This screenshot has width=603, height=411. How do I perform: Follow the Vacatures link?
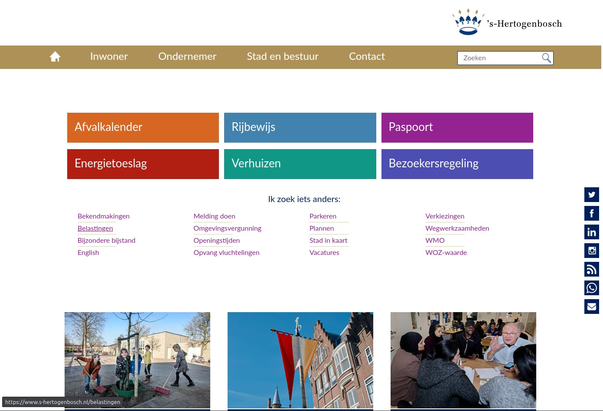coord(324,252)
